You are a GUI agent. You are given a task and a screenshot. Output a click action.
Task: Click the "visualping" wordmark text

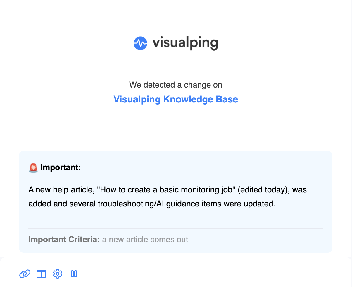tap(185, 43)
